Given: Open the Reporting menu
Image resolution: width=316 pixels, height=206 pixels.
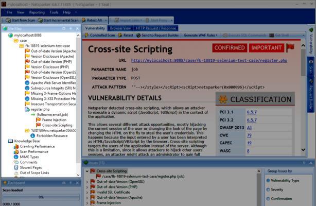Looking at the screenshot, I should [37, 12].
